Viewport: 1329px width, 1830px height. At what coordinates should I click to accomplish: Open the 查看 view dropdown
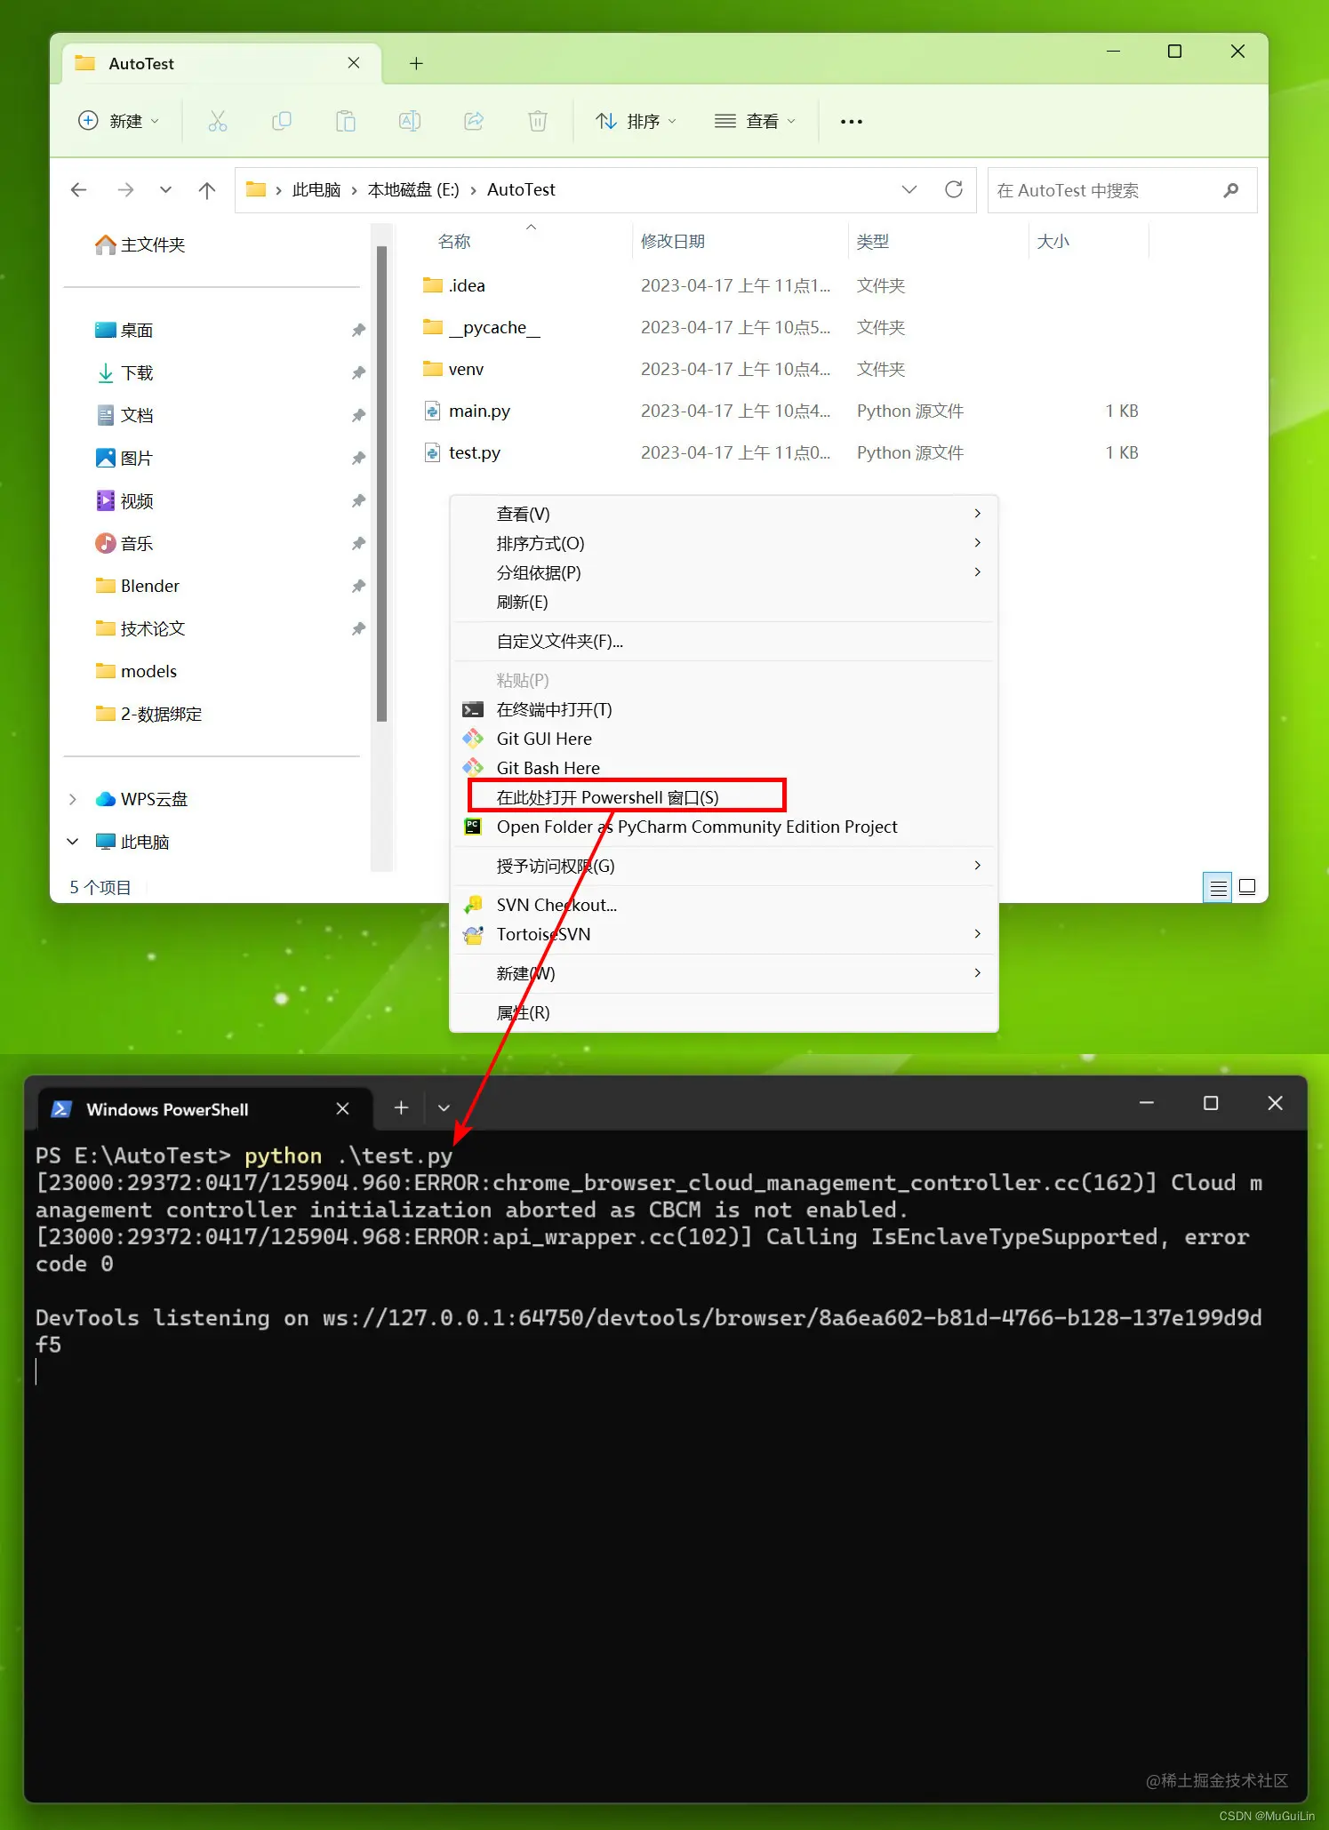755,121
